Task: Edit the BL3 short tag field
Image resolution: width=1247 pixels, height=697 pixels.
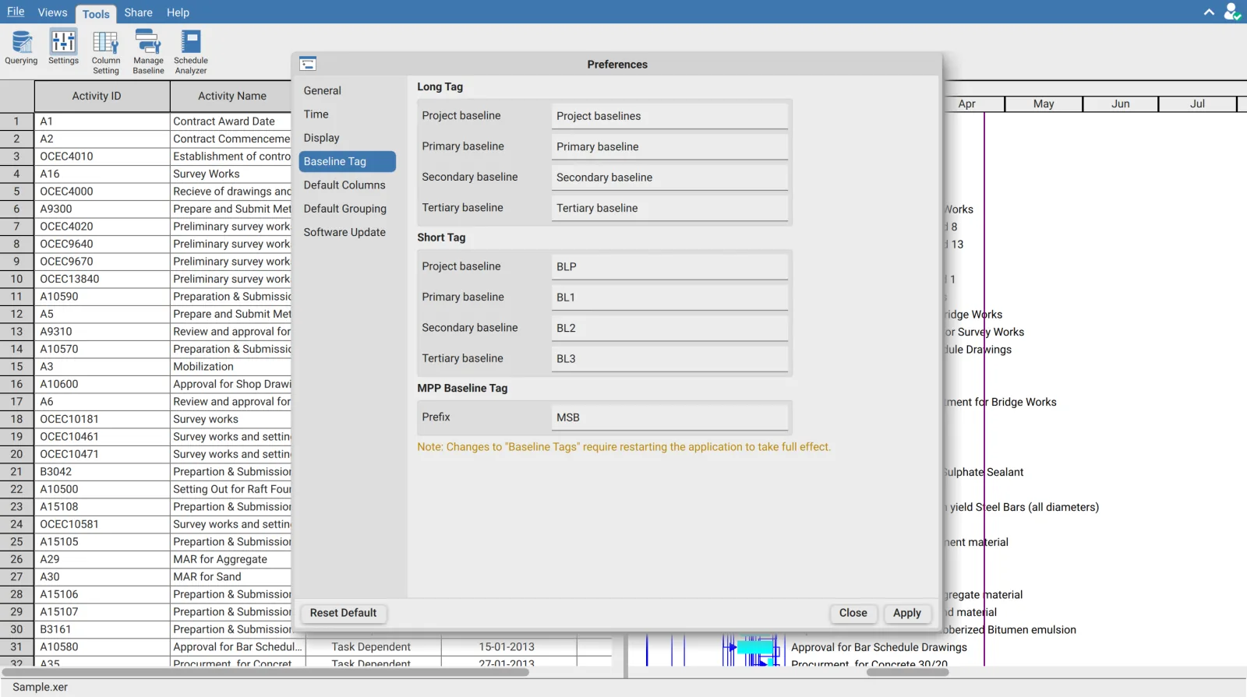Action: pos(670,359)
